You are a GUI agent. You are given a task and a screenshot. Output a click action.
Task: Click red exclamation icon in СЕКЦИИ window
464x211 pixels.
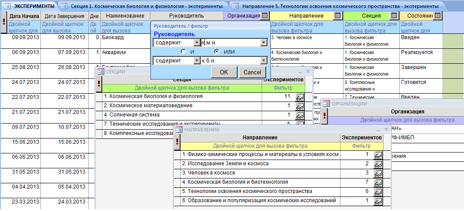click(99, 84)
